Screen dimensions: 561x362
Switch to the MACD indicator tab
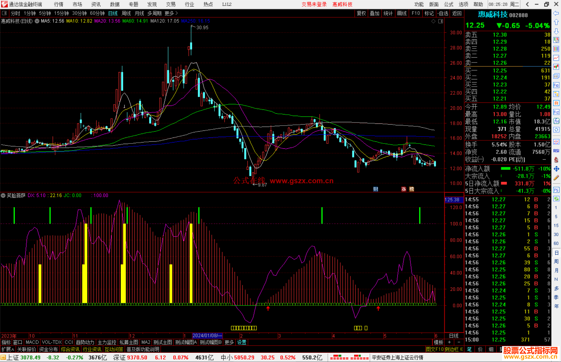click(32, 342)
